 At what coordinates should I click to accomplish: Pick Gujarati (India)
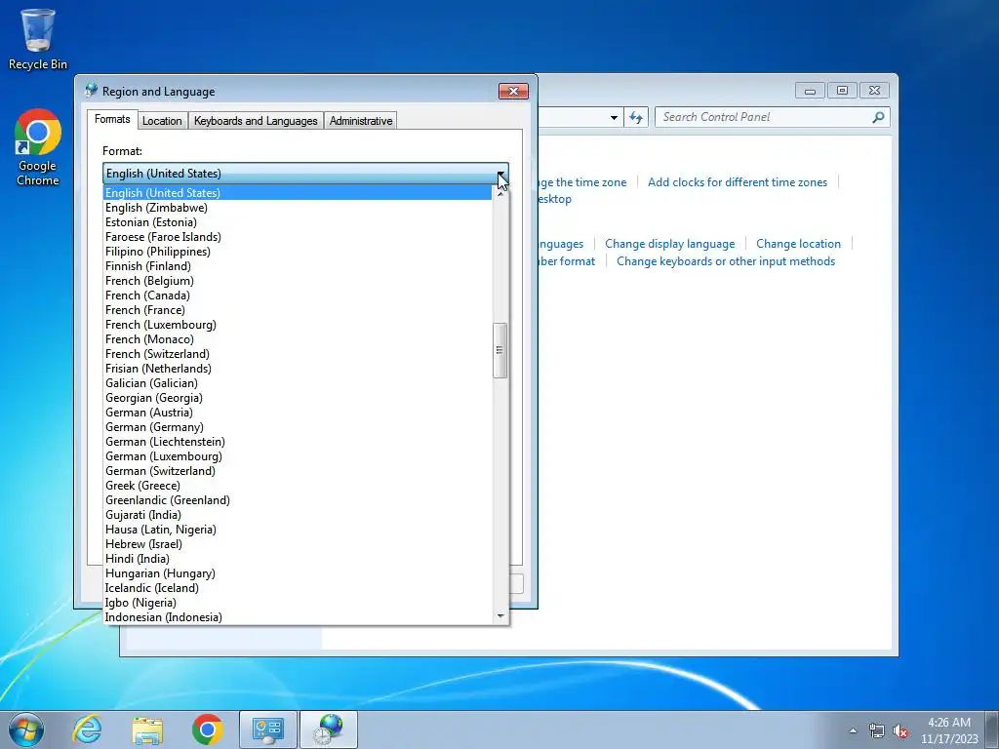(x=298, y=515)
